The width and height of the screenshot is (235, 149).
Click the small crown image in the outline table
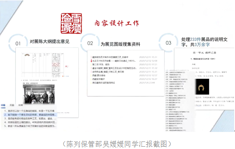27,55
